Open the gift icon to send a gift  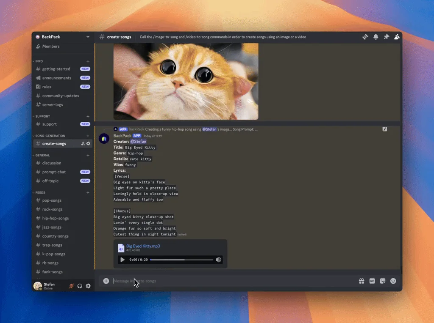point(362,281)
